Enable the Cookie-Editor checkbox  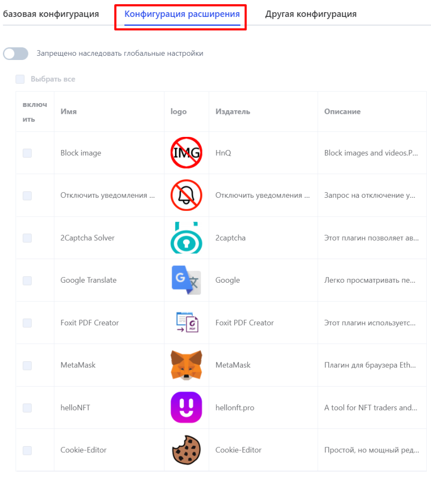(x=27, y=450)
